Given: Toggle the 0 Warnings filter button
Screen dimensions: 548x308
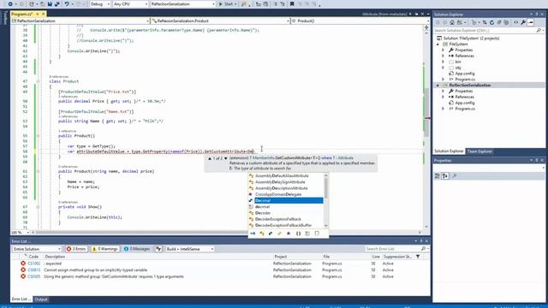Looking at the screenshot, I should (x=104, y=249).
